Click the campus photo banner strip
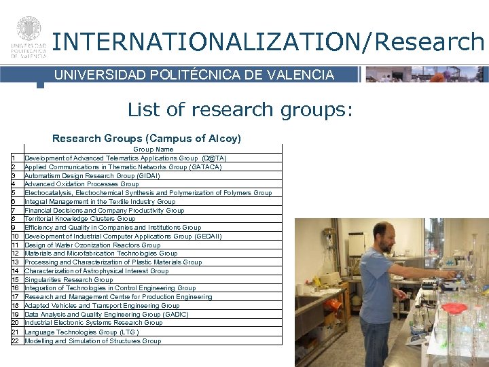This screenshot has width=489, height=367. [x=427, y=74]
